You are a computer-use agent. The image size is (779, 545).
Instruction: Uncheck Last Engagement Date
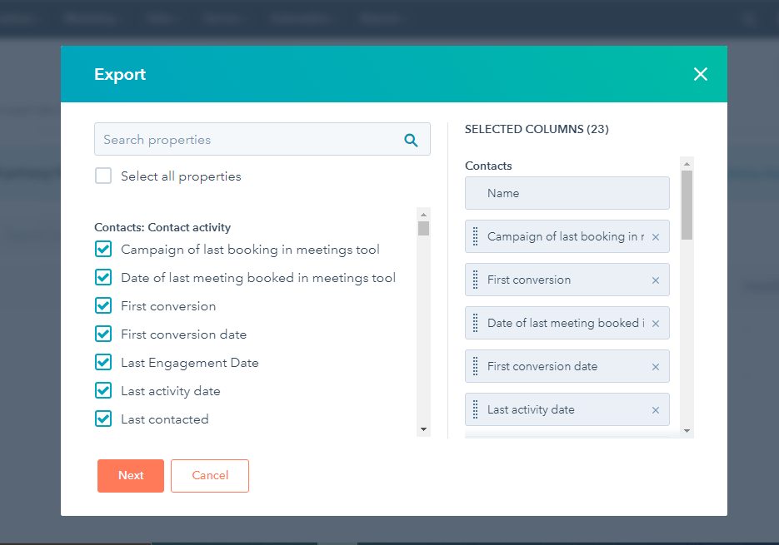(x=103, y=362)
